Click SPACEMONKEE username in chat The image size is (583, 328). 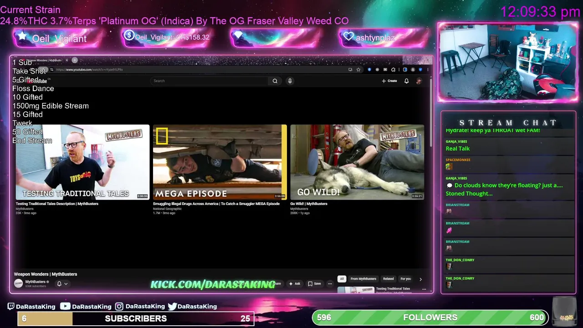point(458,160)
